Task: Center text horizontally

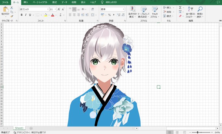Action: click(74, 15)
